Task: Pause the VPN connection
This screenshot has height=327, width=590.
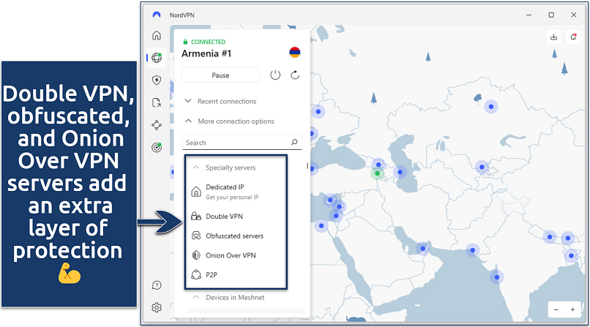Action: pos(220,75)
